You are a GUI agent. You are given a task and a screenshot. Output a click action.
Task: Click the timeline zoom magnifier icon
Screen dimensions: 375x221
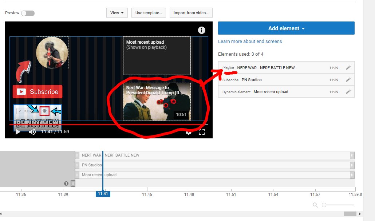(315, 205)
